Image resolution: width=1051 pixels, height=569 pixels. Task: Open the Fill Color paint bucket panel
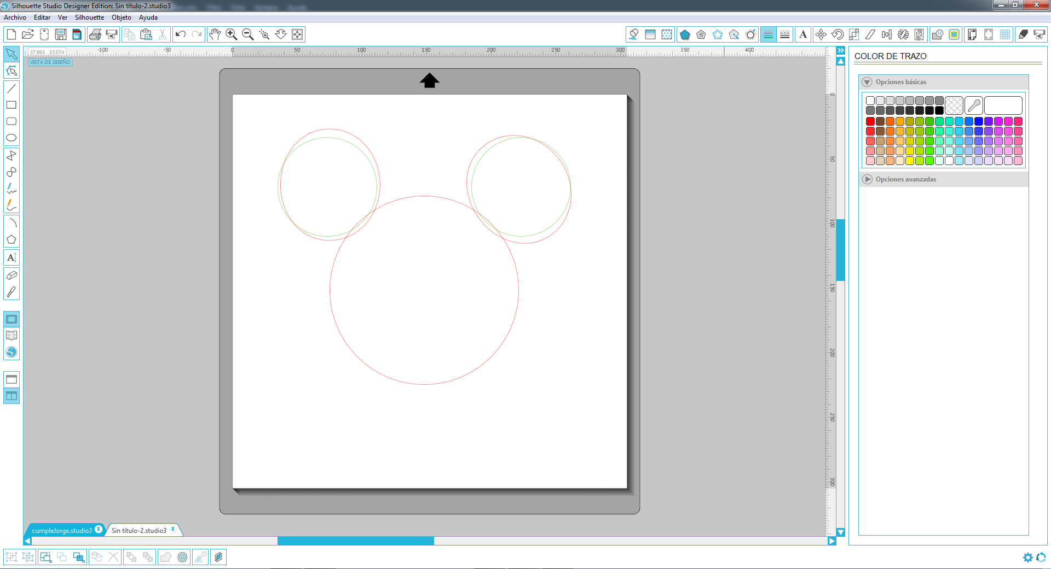634,34
